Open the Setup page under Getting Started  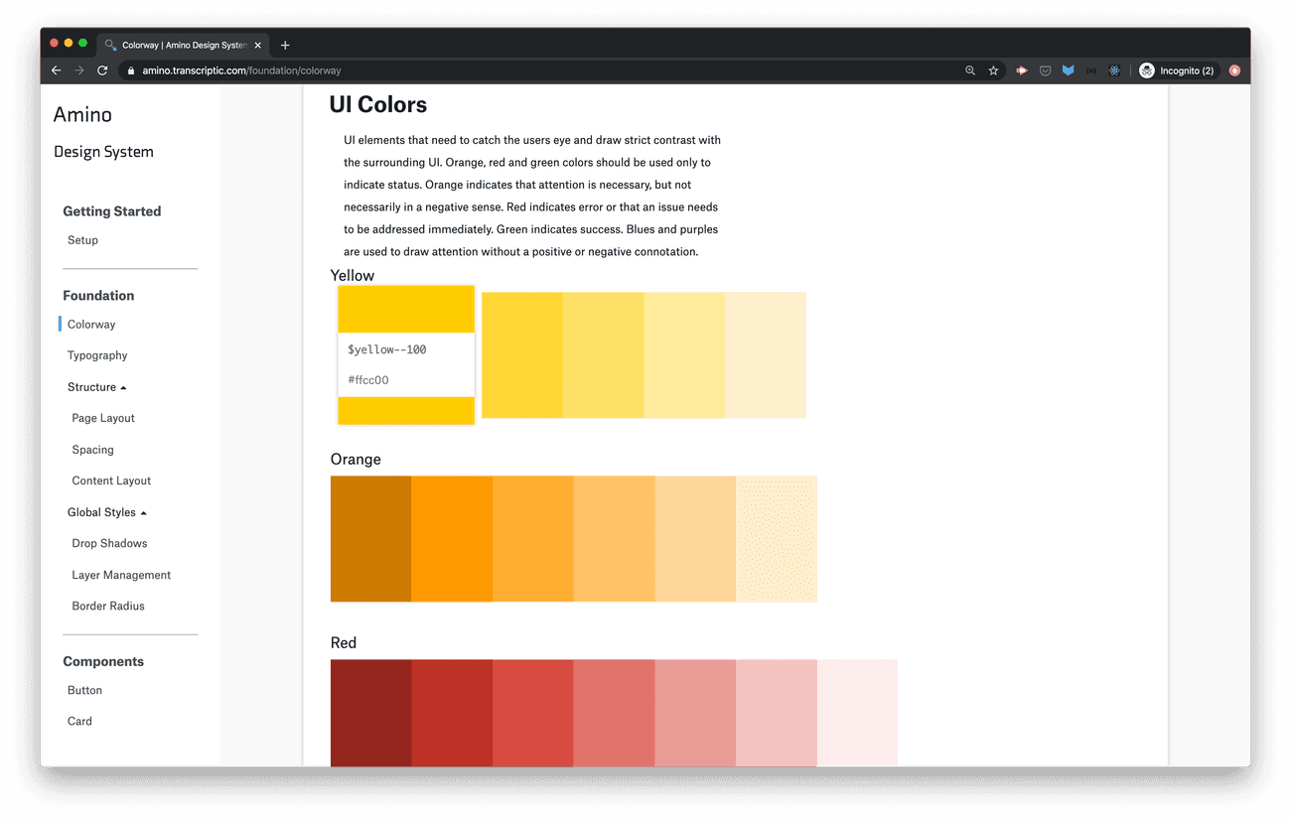(x=82, y=239)
